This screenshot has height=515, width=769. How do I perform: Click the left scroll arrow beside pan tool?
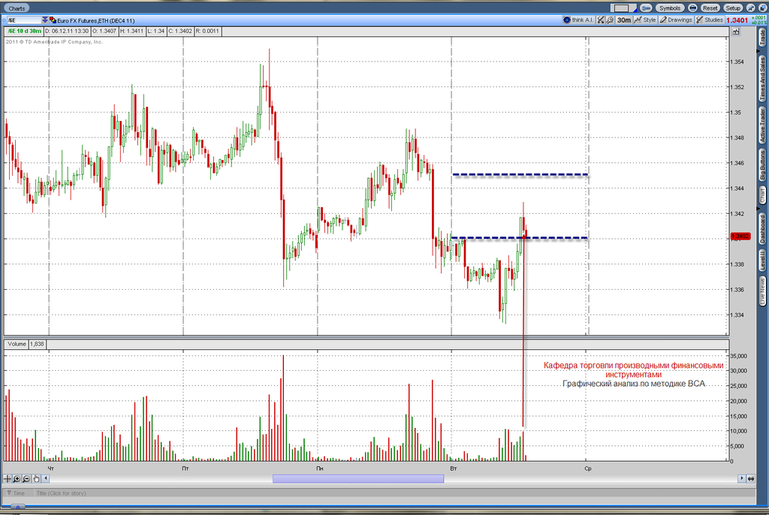(46, 478)
